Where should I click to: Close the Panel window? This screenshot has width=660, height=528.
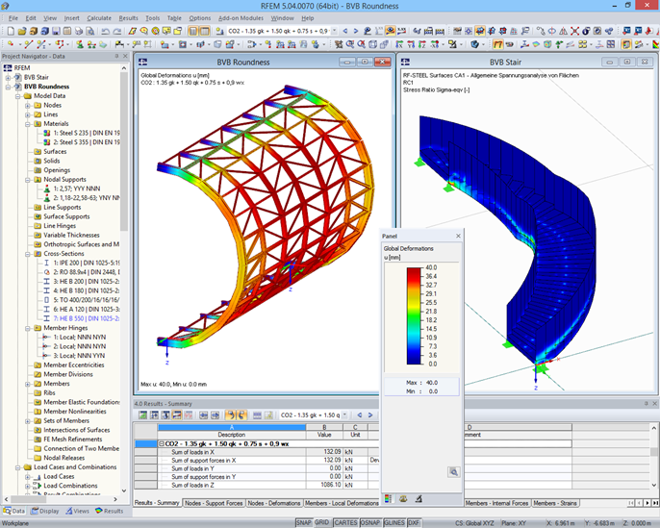pyautogui.click(x=458, y=236)
